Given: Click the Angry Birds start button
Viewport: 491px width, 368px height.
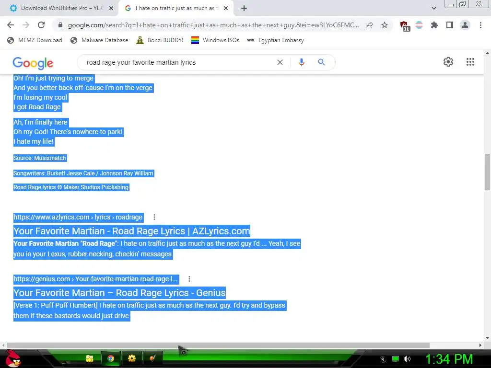Looking at the screenshot, I should click(x=13, y=358).
